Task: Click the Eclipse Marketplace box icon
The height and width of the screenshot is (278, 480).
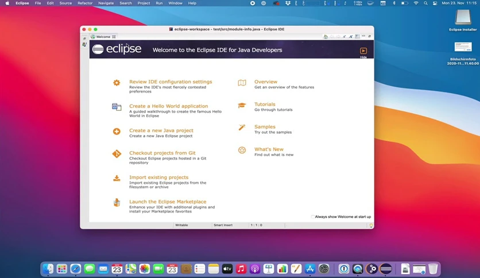Action: (x=117, y=202)
